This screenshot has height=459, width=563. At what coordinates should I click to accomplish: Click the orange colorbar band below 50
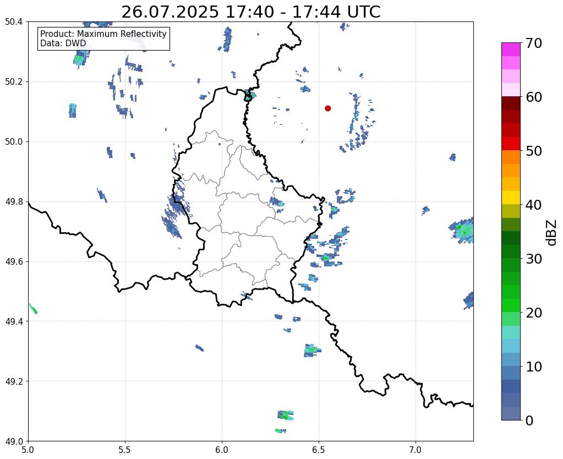(x=511, y=157)
